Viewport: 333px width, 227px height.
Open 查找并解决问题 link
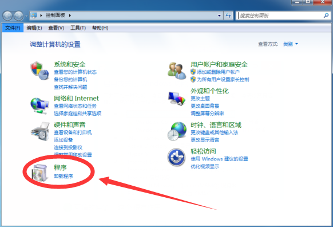[x=70, y=87]
